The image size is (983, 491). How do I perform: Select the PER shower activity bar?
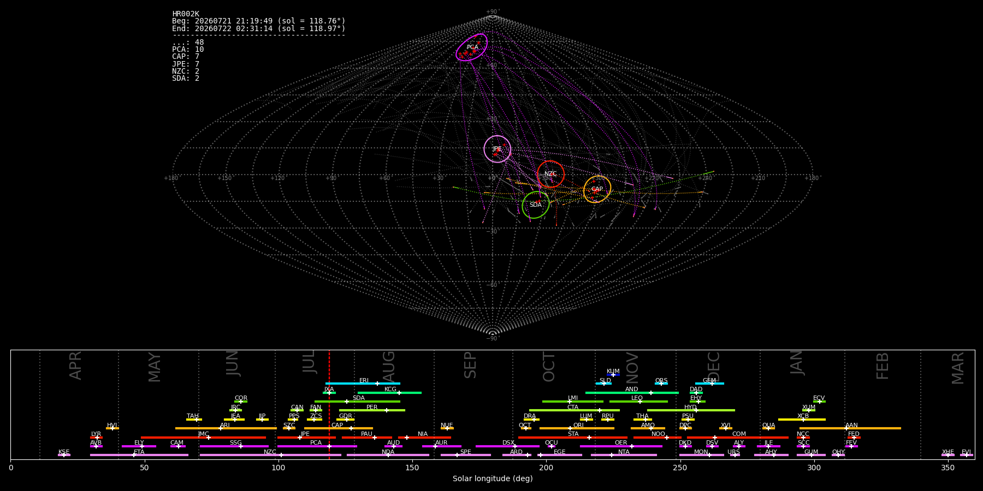coord(372,410)
